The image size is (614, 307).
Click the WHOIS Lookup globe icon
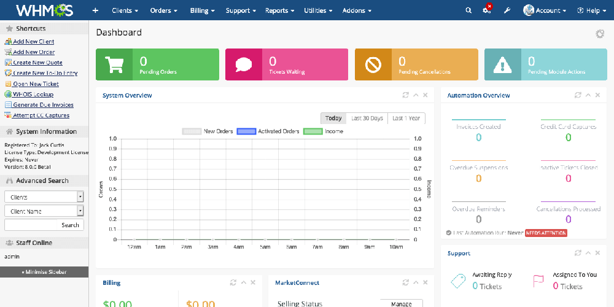point(8,95)
